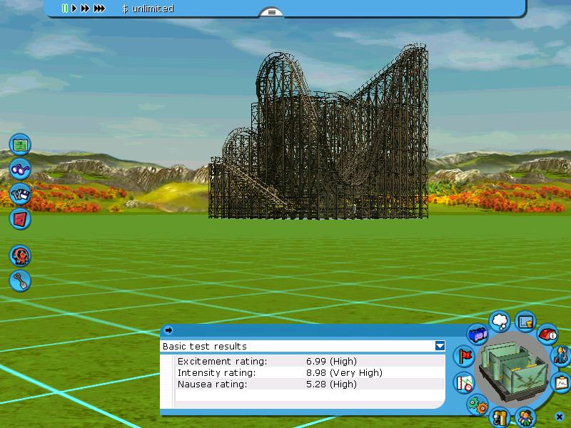Click the $ unlimited money display
571x428 pixels.
point(148,9)
